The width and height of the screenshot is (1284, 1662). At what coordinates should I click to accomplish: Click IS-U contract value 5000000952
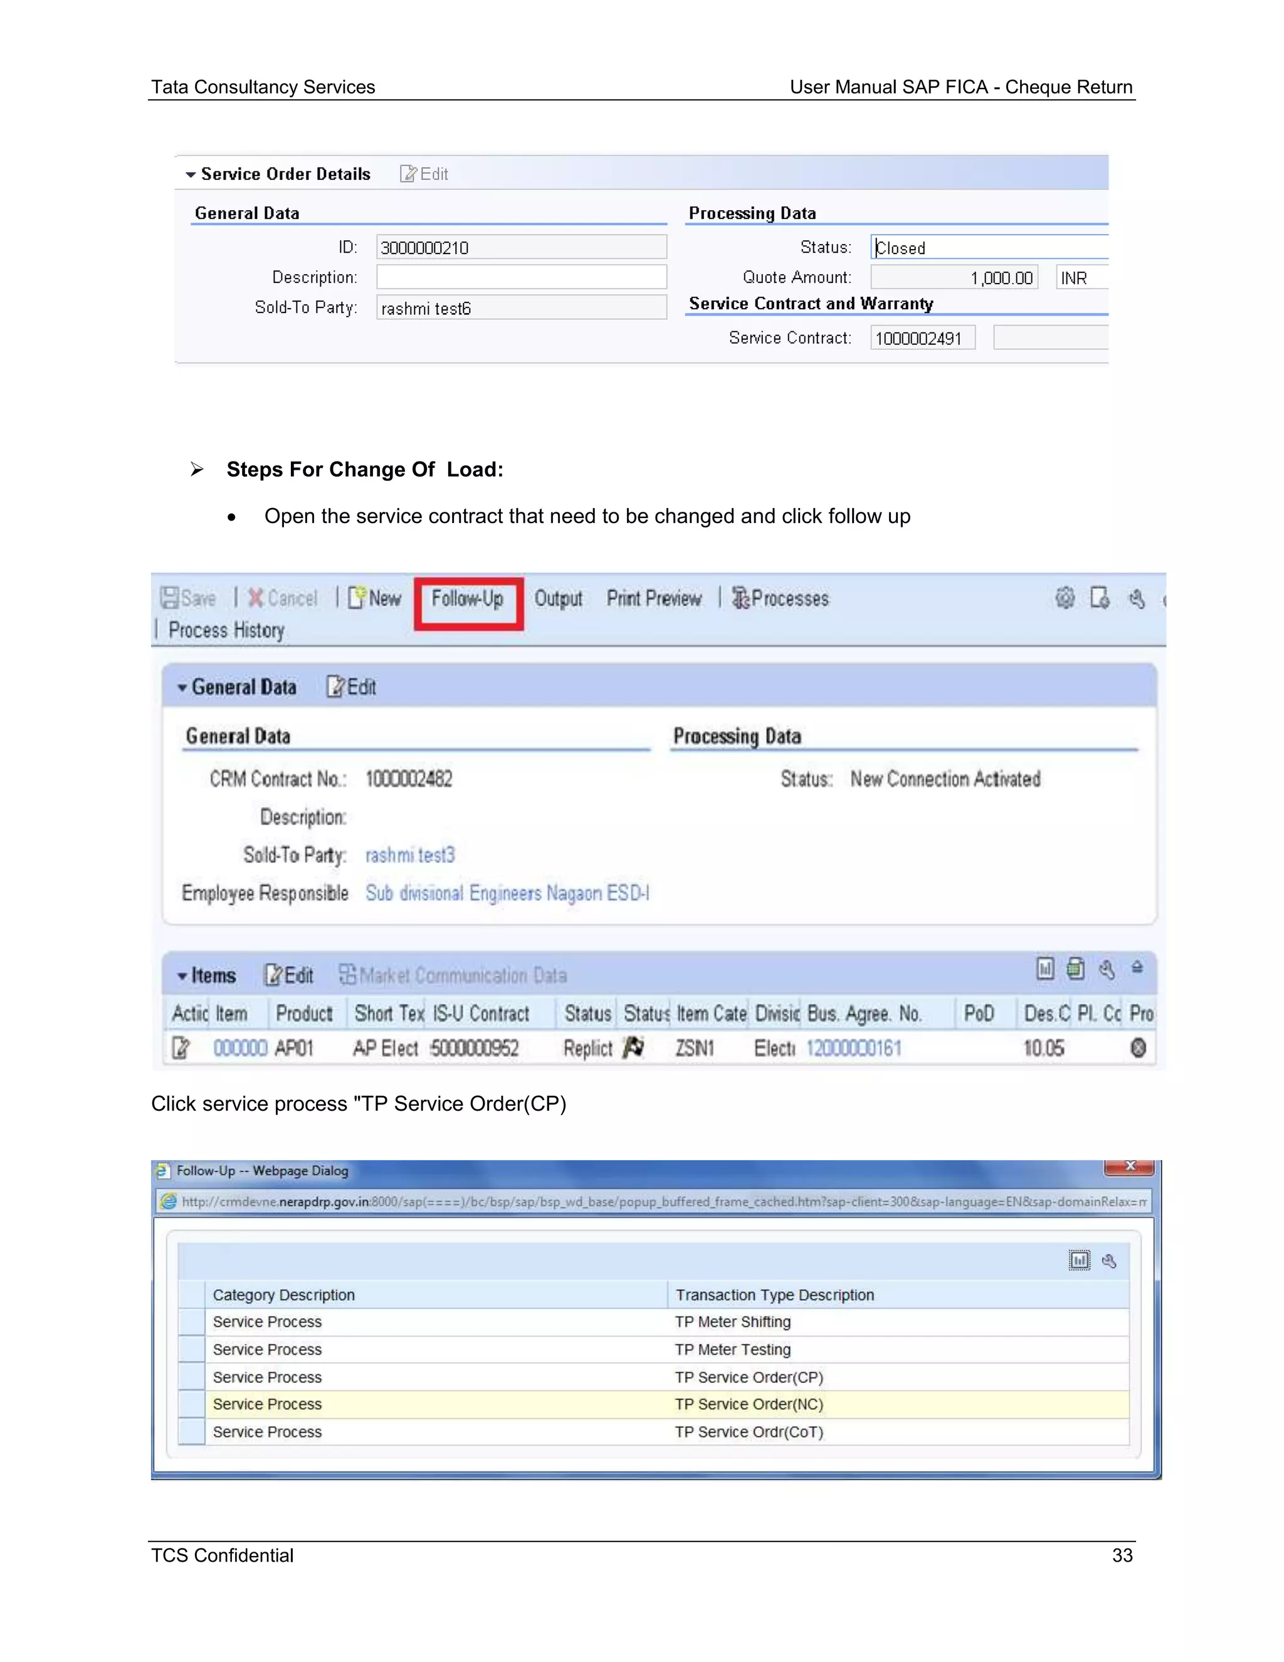[474, 1049]
